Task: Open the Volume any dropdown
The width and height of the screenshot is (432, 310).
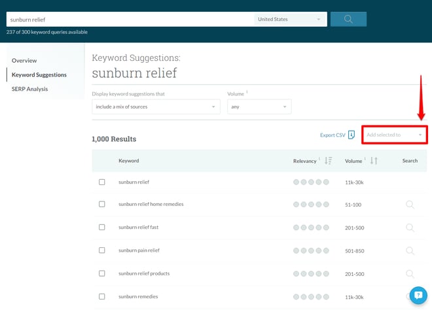Action: coord(259,107)
